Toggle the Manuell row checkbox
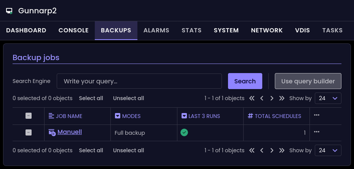The height and width of the screenshot is (169, 354). pos(29,132)
